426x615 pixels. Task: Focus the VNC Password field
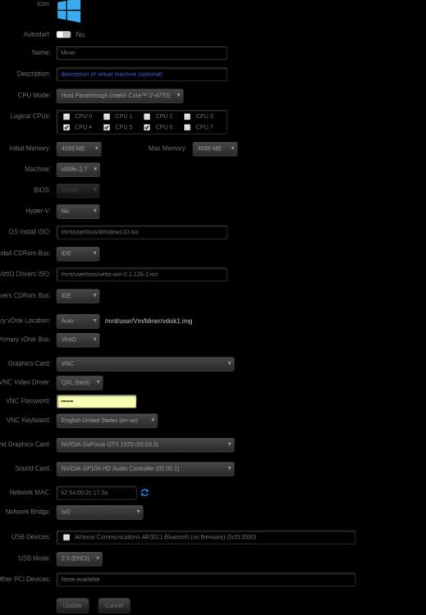pyautogui.click(x=97, y=401)
